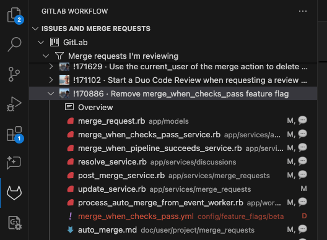Screen dimensions: 327x240
Task: Click the author avatar of !171102
Action: [x=64, y=80]
